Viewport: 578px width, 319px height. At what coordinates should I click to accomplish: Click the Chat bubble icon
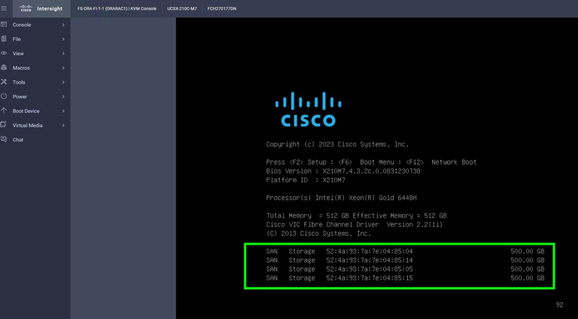click(4, 139)
